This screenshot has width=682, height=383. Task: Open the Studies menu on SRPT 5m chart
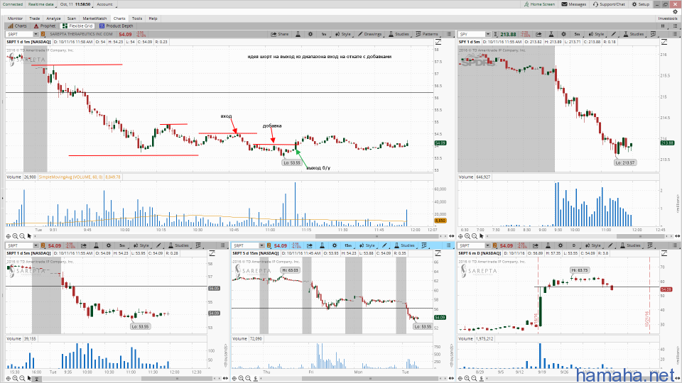tap(178, 245)
